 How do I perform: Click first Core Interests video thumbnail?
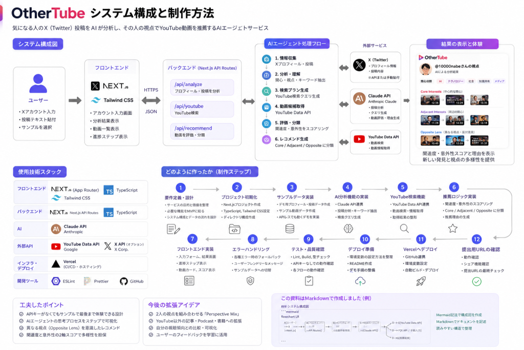coord(430,100)
